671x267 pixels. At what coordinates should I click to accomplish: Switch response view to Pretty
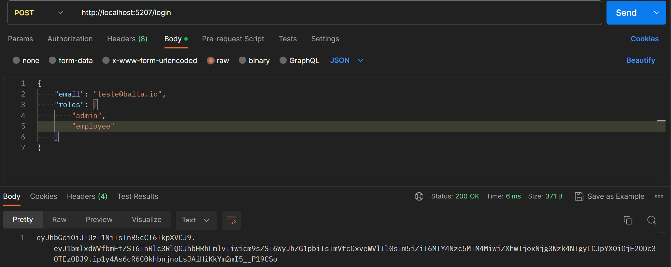[23, 220]
